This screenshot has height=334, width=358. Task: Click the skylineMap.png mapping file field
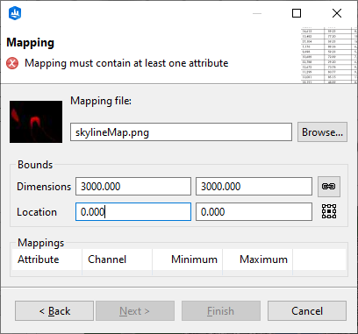click(x=181, y=132)
